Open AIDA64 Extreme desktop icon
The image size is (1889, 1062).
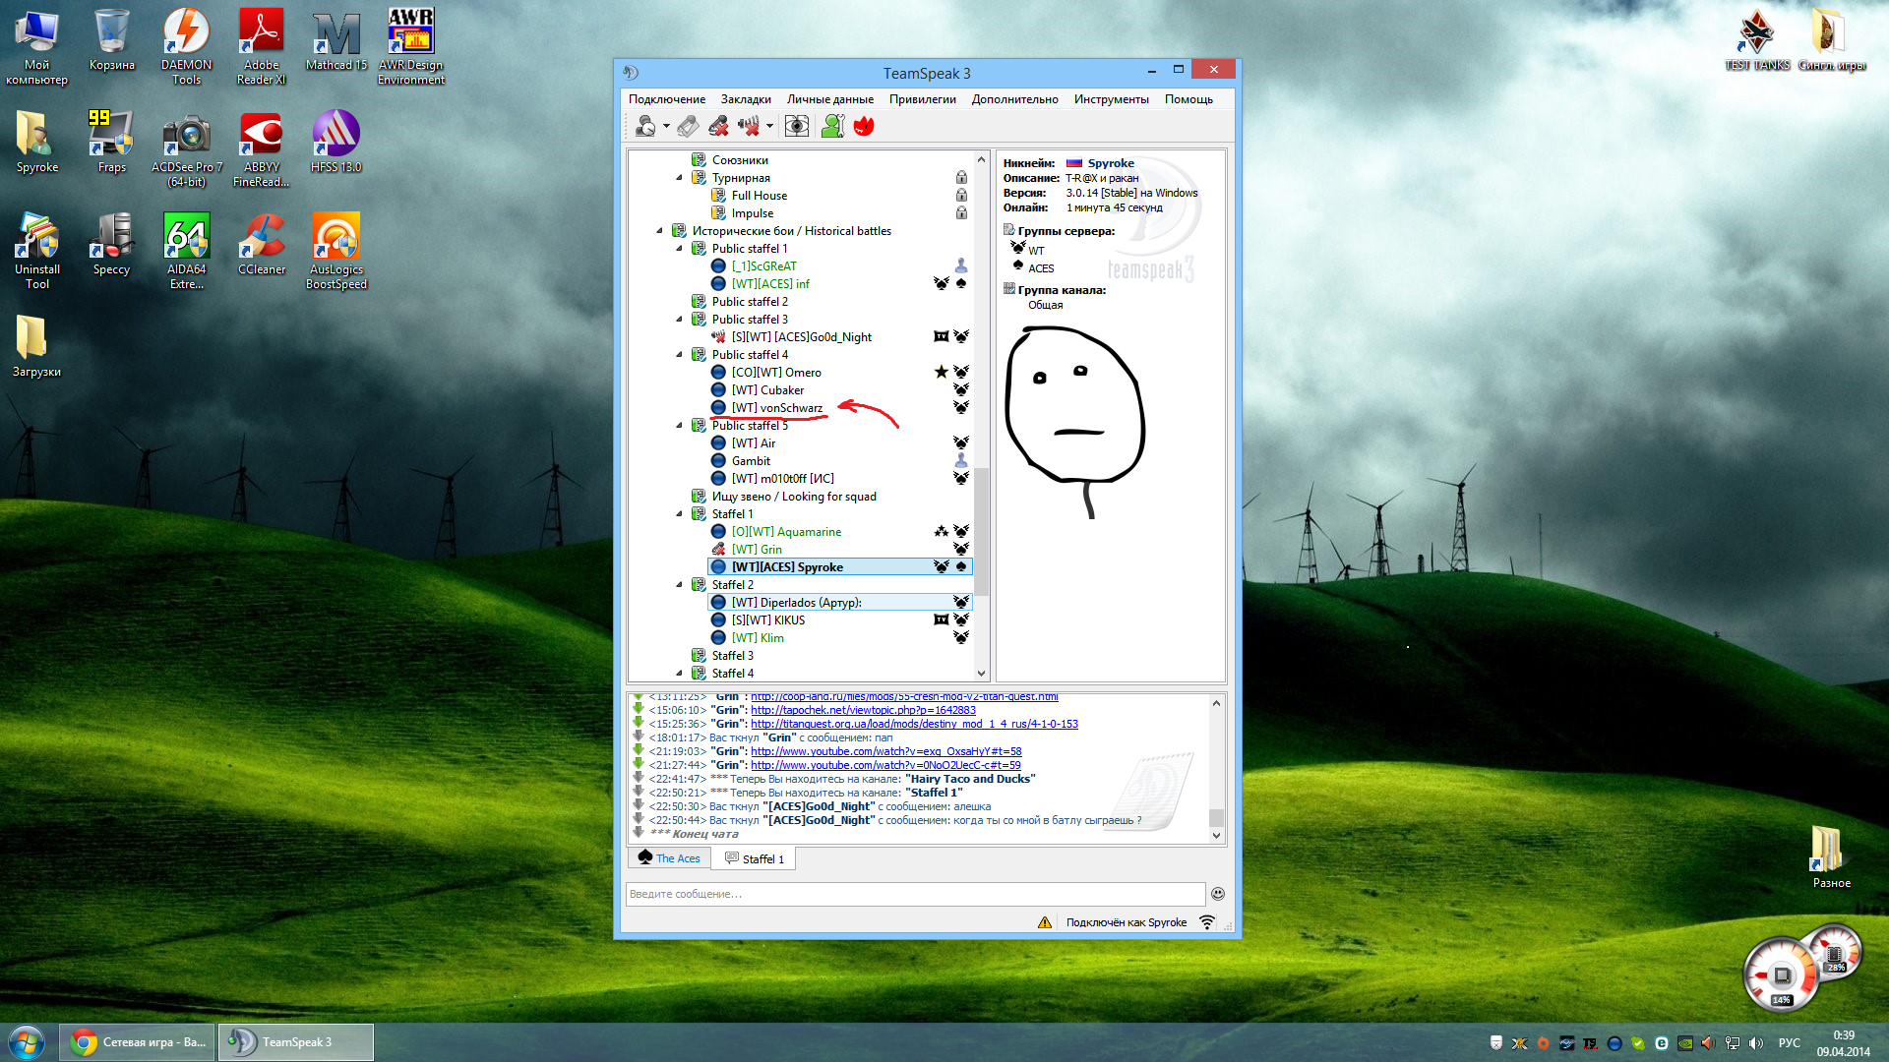coord(186,251)
